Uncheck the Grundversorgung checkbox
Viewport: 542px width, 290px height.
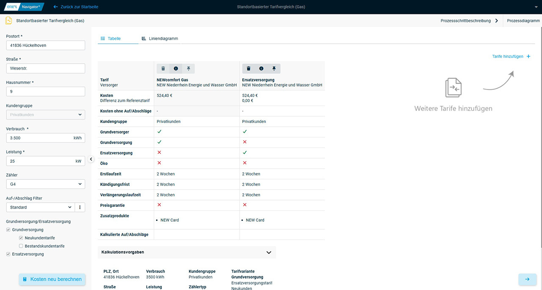click(x=8, y=230)
